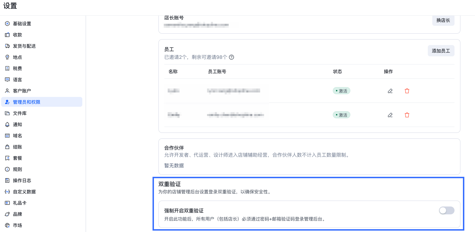
Task: Click the 通知 bell icon
Action: pos(7,124)
